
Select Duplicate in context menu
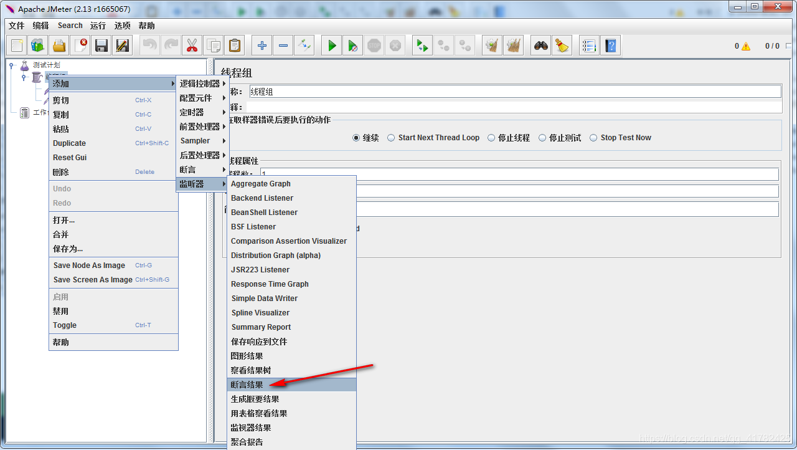click(114, 143)
